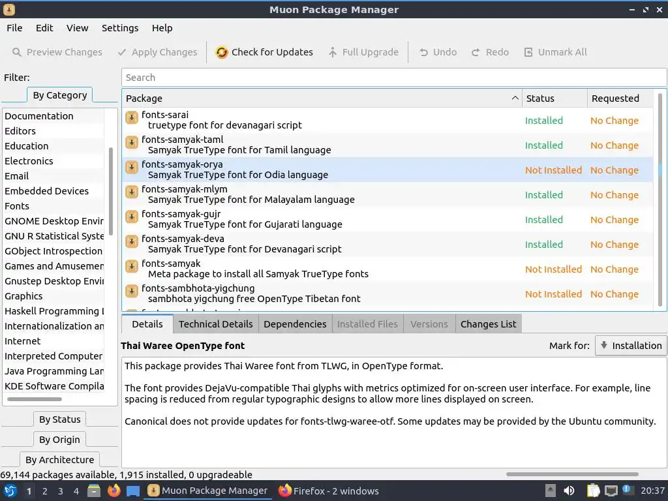Click the fonts-samyak meta package icon
The height and width of the screenshot is (501, 668).
tap(132, 266)
